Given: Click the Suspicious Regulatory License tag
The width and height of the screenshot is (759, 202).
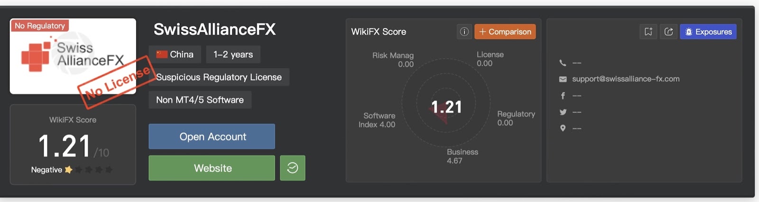Looking at the screenshot, I should pyautogui.click(x=219, y=77).
